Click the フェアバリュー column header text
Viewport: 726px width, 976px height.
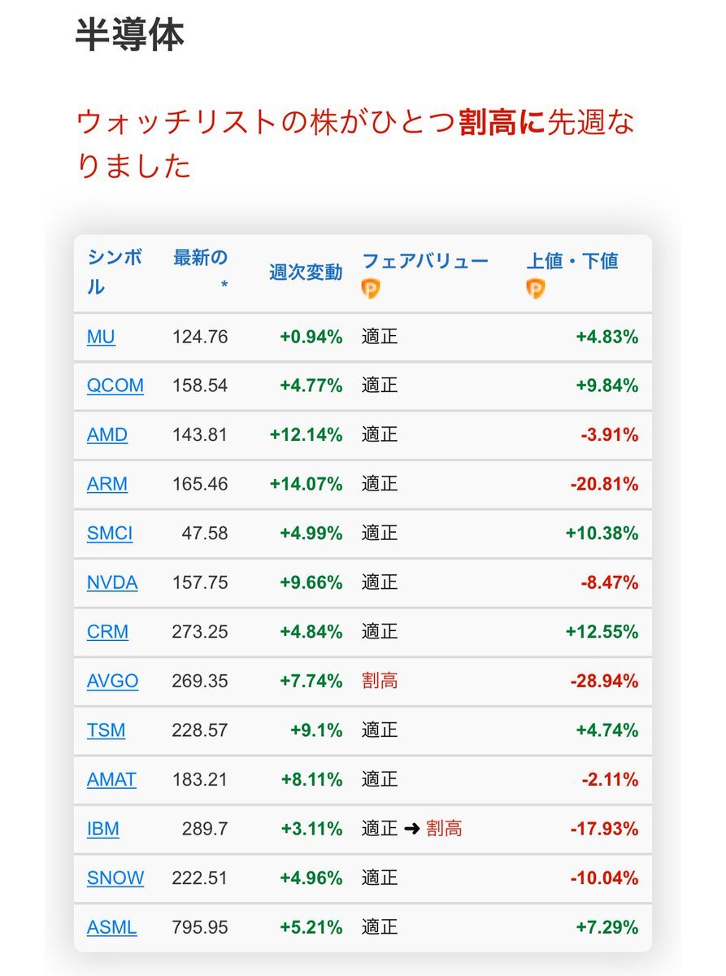[x=425, y=261]
